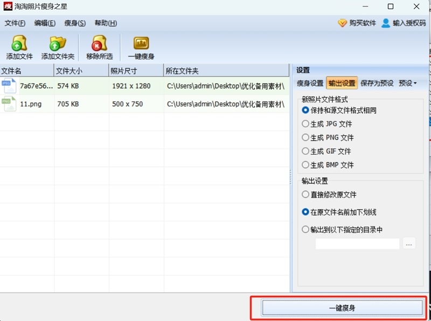This screenshot has height=321, width=431.
Task: Click the 保存为预设 button
Action: click(377, 83)
